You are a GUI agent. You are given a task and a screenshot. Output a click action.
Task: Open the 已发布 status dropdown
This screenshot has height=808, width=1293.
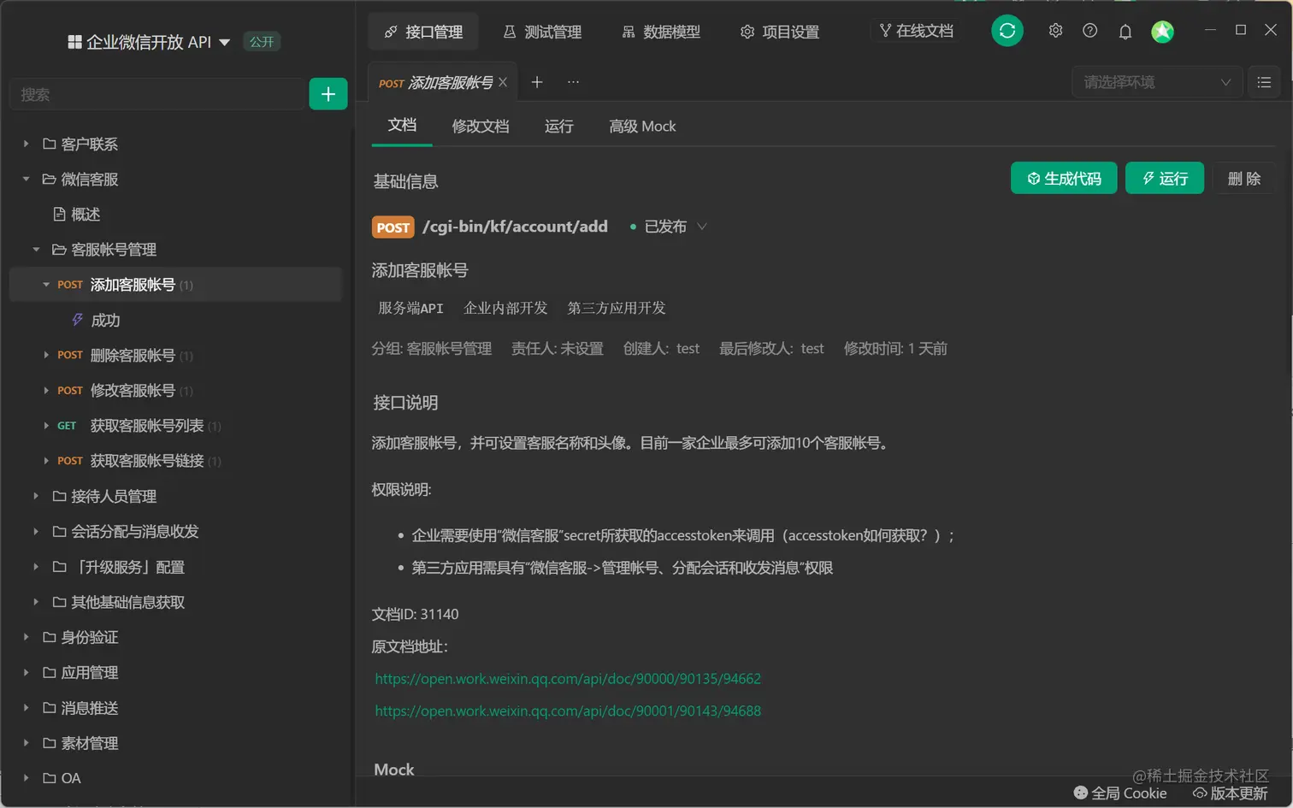coord(676,227)
